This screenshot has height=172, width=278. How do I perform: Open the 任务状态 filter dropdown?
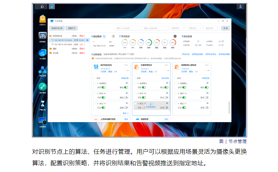tap(195, 28)
